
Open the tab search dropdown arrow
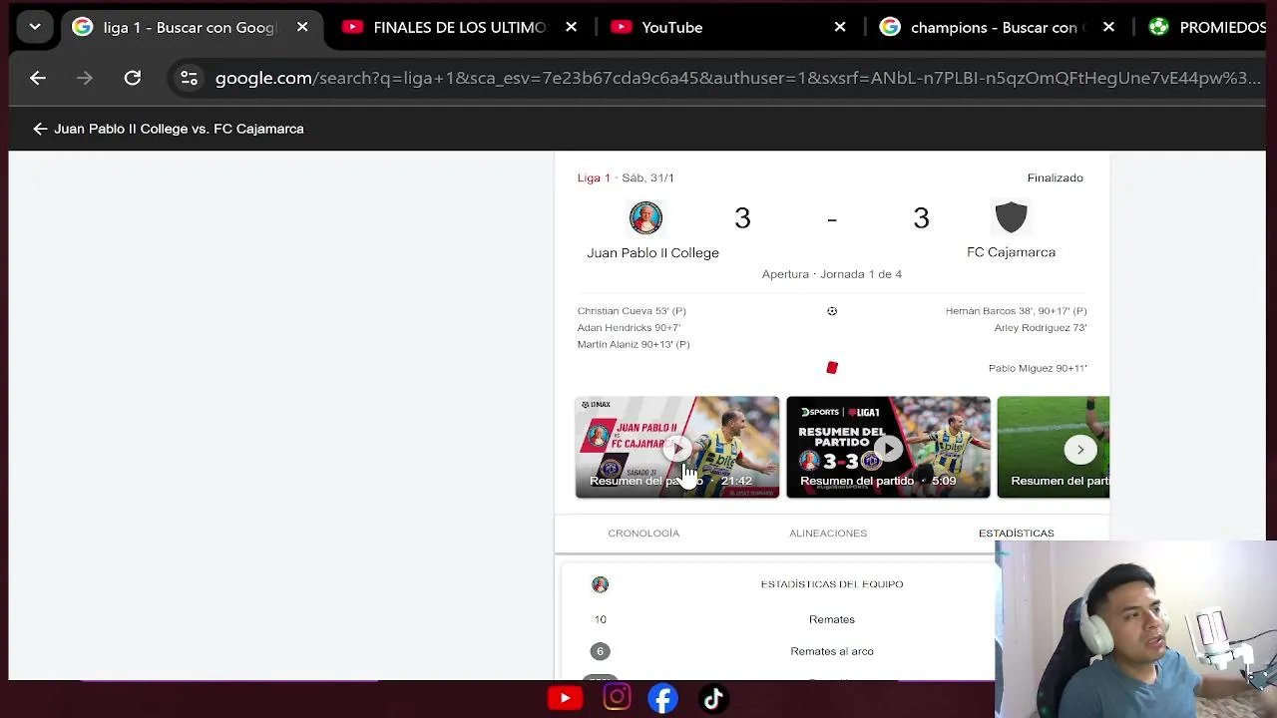pyautogui.click(x=35, y=27)
